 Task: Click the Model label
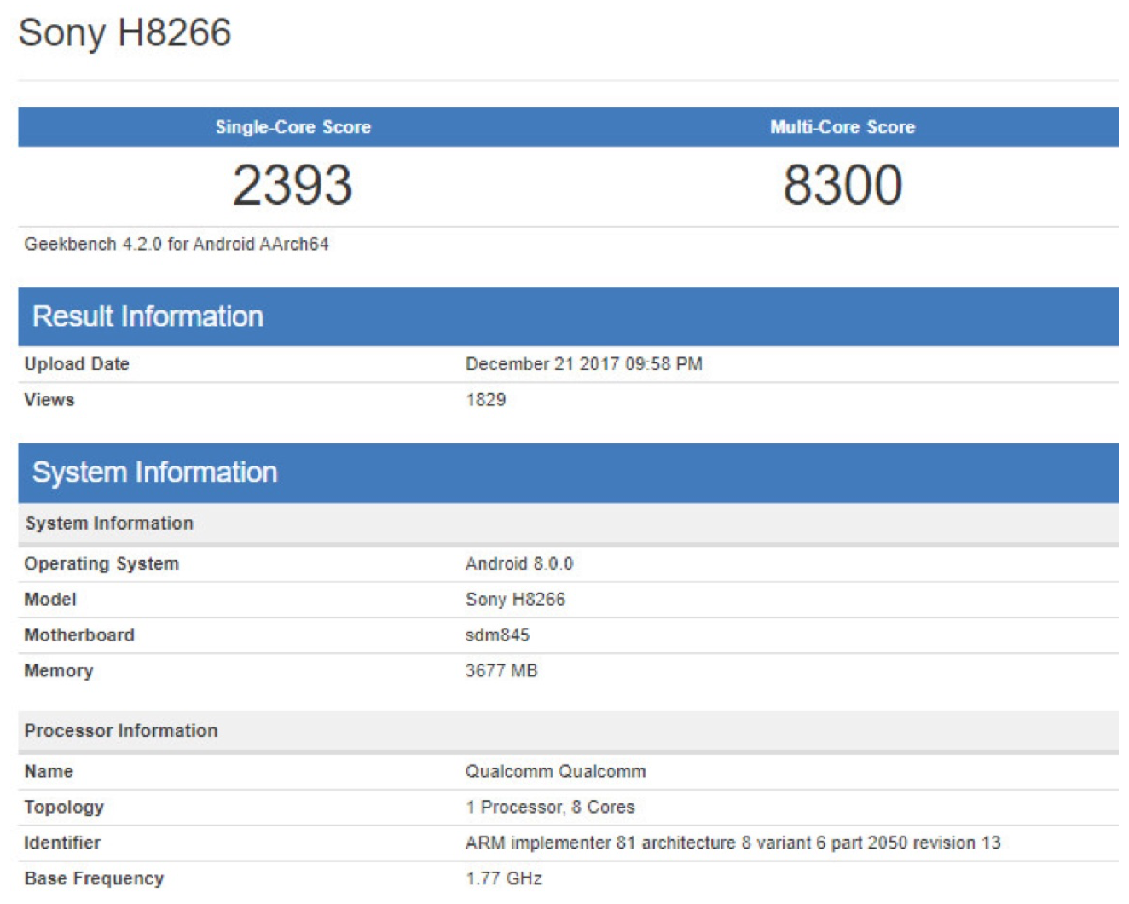50,600
